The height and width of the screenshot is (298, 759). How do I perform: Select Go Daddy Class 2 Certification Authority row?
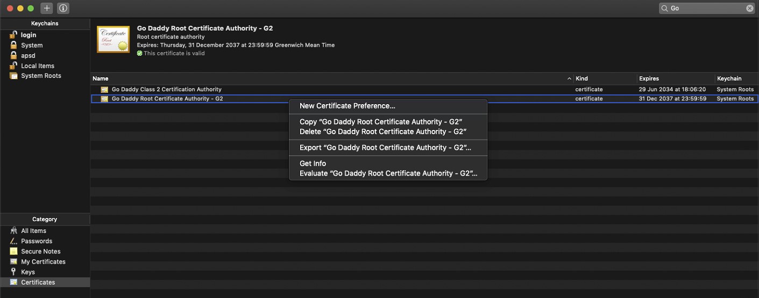point(166,89)
